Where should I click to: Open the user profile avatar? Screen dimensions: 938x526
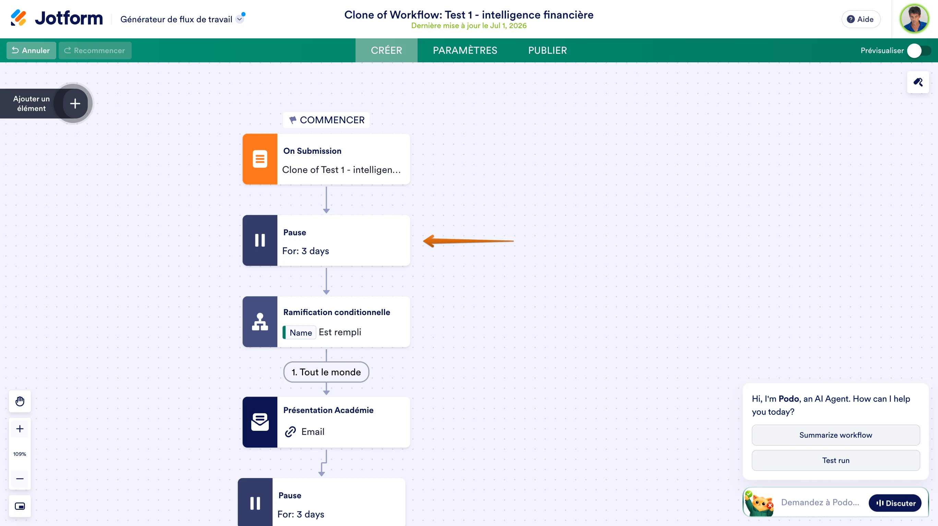pos(914,18)
